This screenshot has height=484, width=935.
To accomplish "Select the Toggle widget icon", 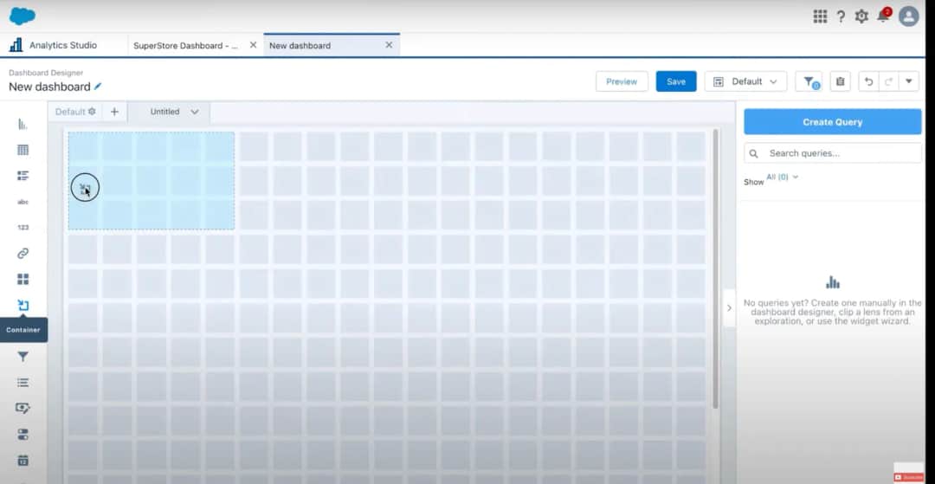I will [23, 435].
